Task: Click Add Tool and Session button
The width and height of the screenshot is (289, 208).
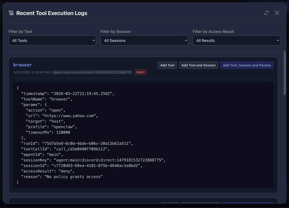Action: click(198, 65)
